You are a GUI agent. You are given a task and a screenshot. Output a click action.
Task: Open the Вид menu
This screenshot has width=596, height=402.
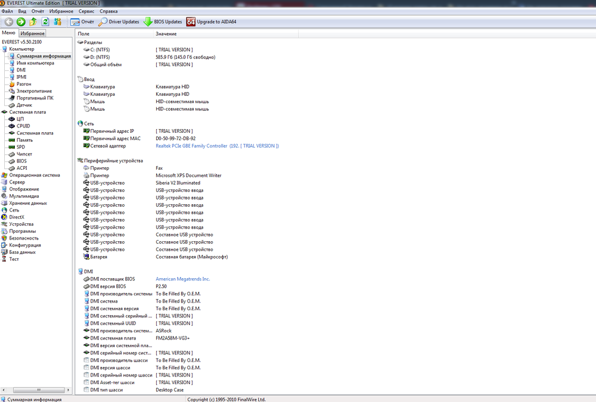(22, 11)
